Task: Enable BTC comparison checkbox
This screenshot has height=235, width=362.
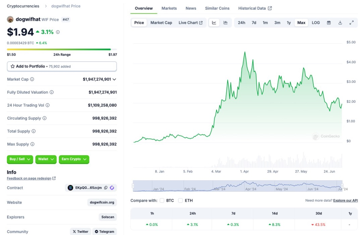Action: click(x=162, y=200)
